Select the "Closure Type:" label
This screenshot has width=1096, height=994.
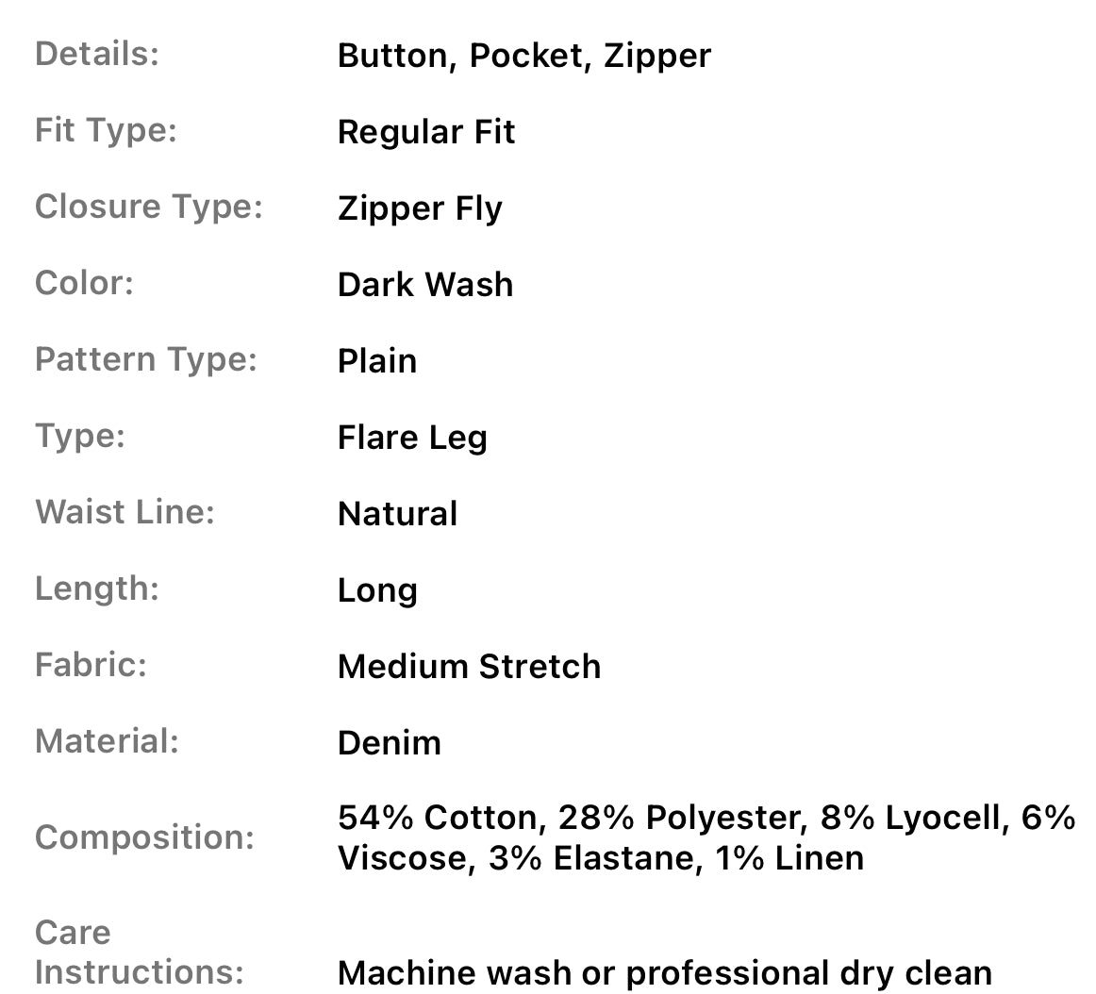[x=149, y=207]
